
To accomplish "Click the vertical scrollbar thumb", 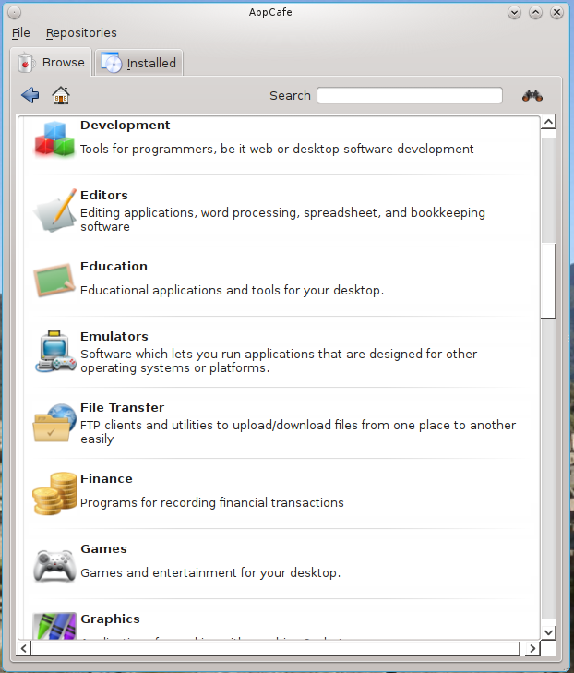I will pyautogui.click(x=548, y=282).
